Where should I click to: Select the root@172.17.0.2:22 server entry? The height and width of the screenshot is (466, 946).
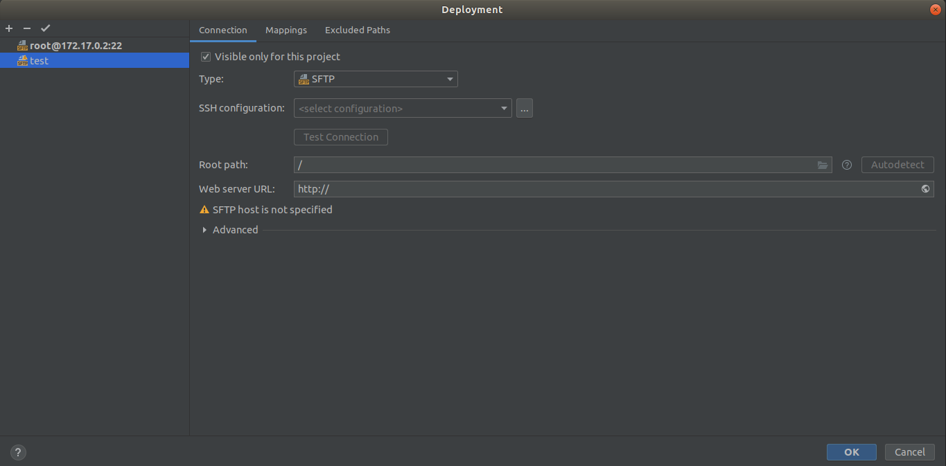click(x=76, y=45)
